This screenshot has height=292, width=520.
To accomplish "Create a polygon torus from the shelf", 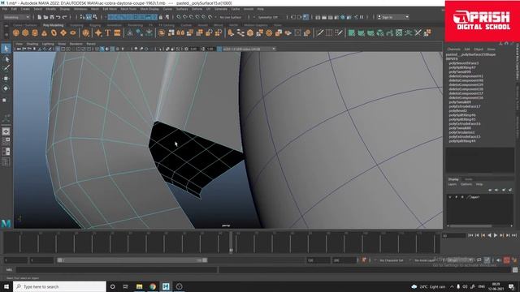I will pyautogui.click(x=54, y=32).
